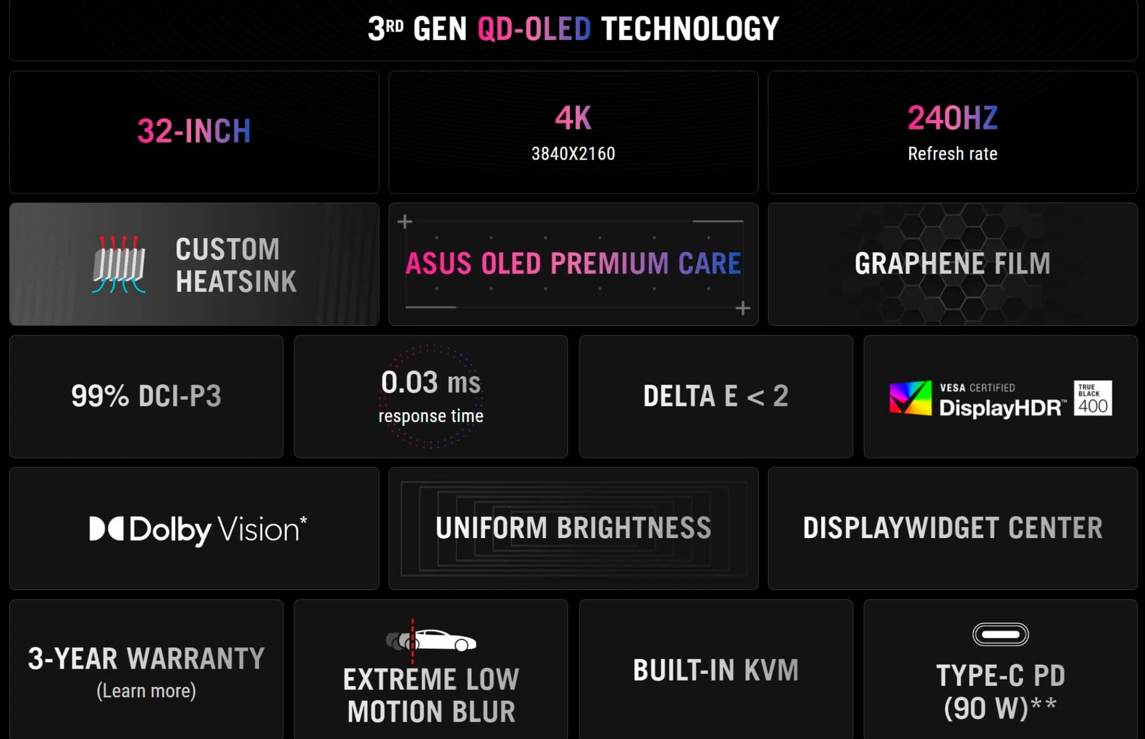This screenshot has width=1145, height=739.
Task: Open the 240Hz Refresh rate tile
Action: point(952,132)
